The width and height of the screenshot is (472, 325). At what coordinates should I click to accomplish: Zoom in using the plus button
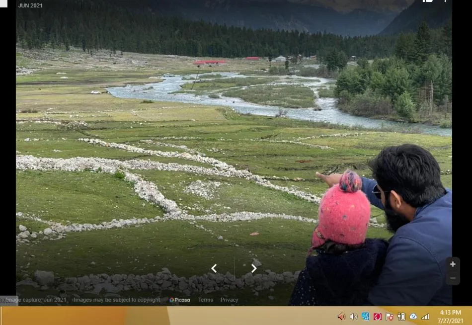point(453,264)
